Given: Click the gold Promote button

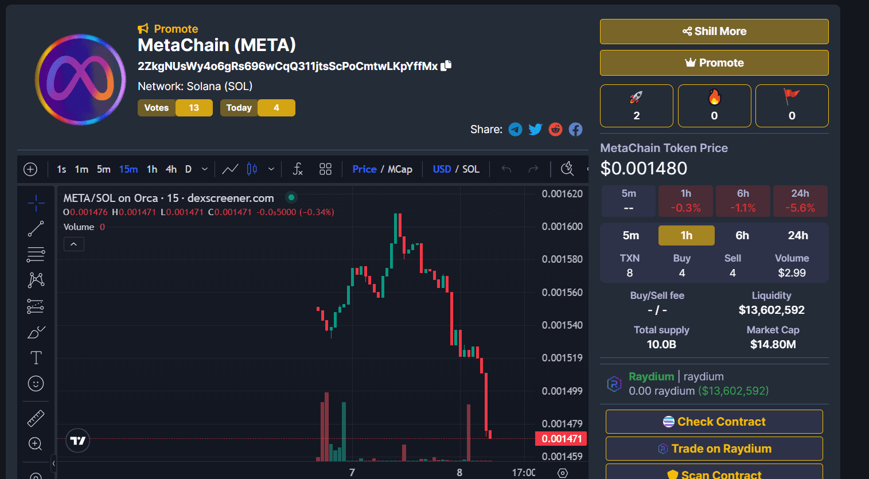Looking at the screenshot, I should pyautogui.click(x=714, y=63).
